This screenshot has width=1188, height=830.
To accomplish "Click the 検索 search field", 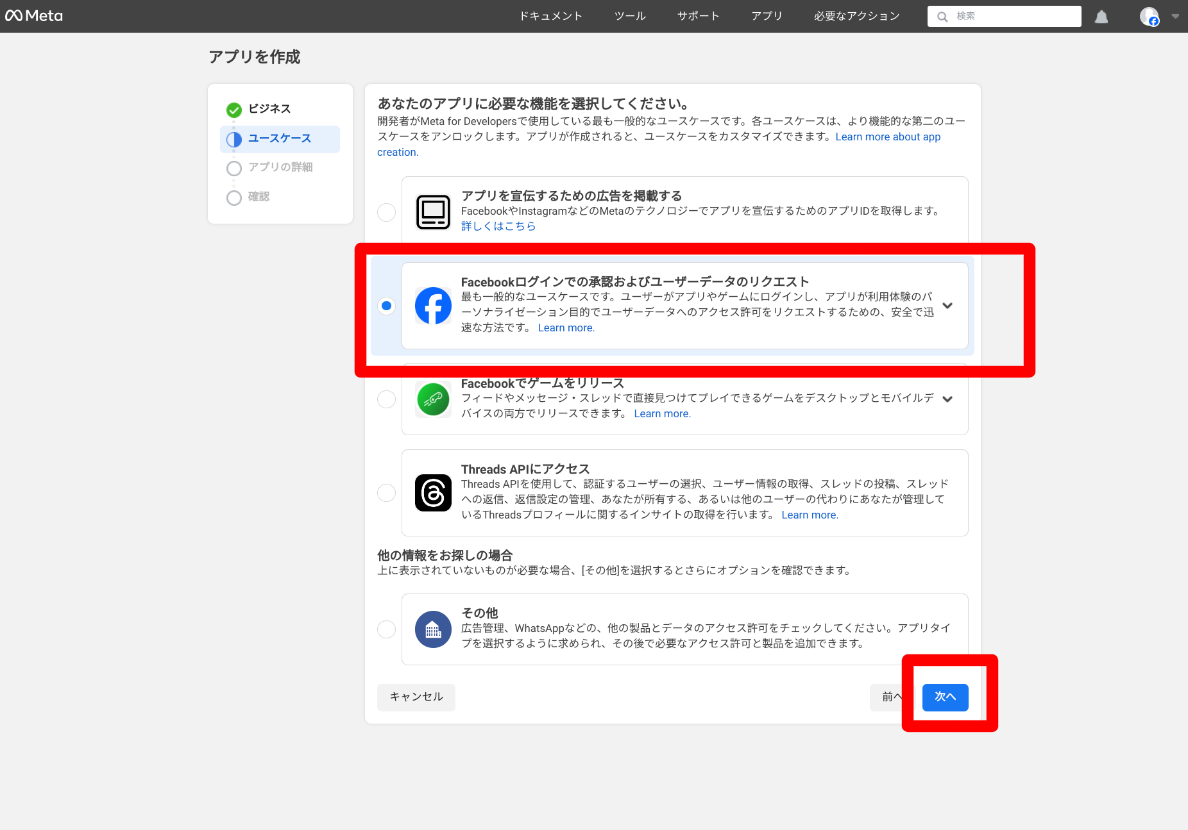I will (x=1004, y=17).
